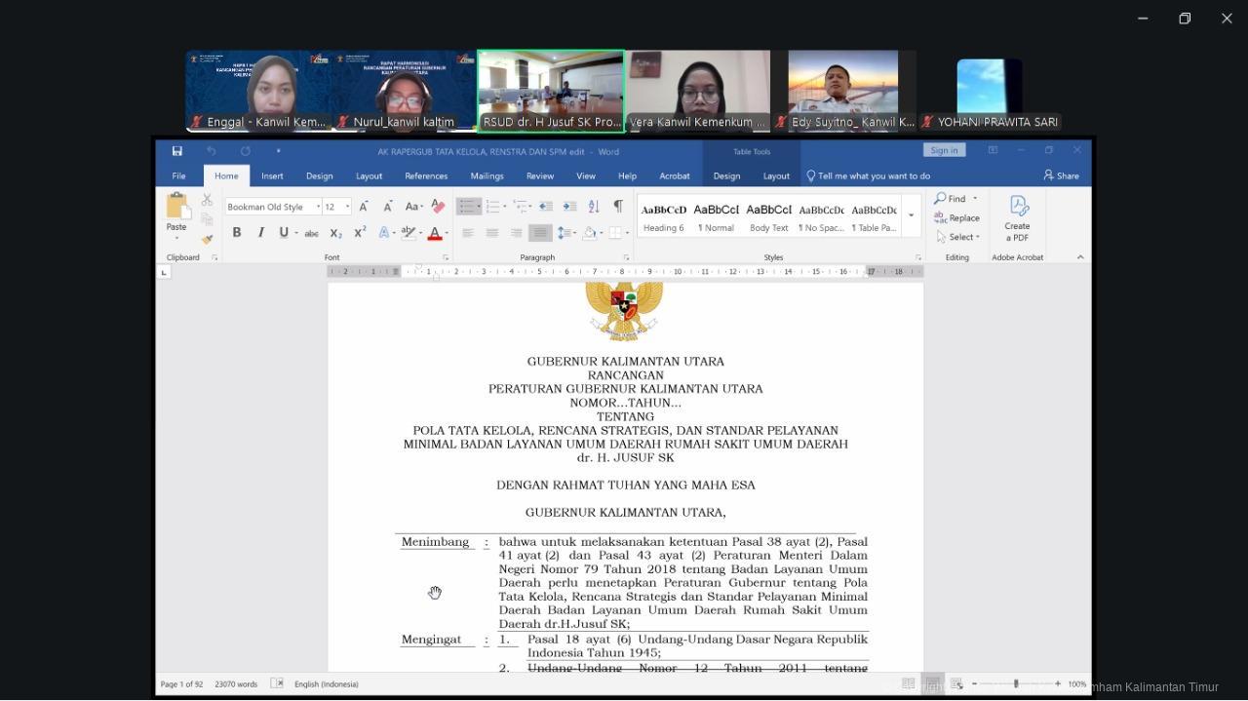
Task: Toggle Show/Hide paragraph marks
Action: 617,207
